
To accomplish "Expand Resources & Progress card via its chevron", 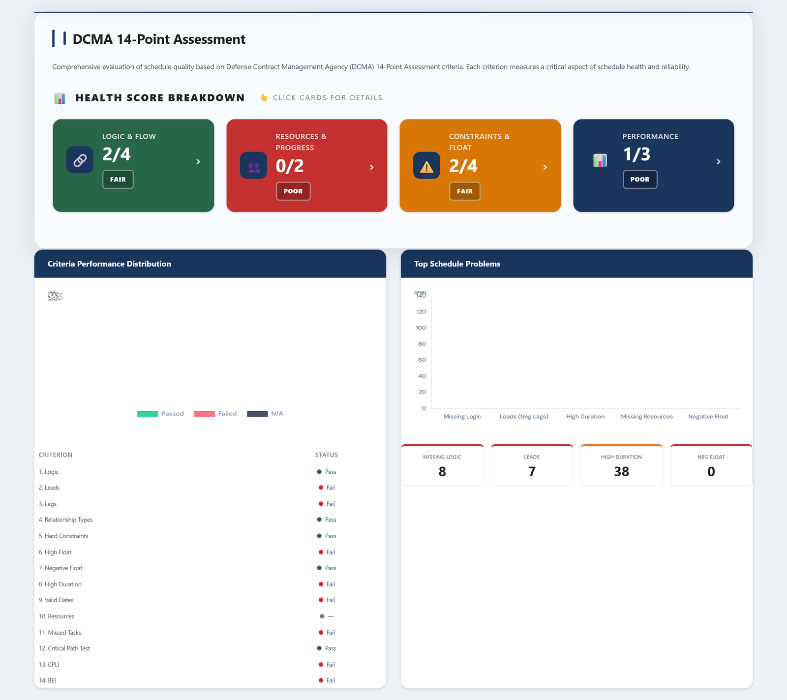I will (x=372, y=167).
